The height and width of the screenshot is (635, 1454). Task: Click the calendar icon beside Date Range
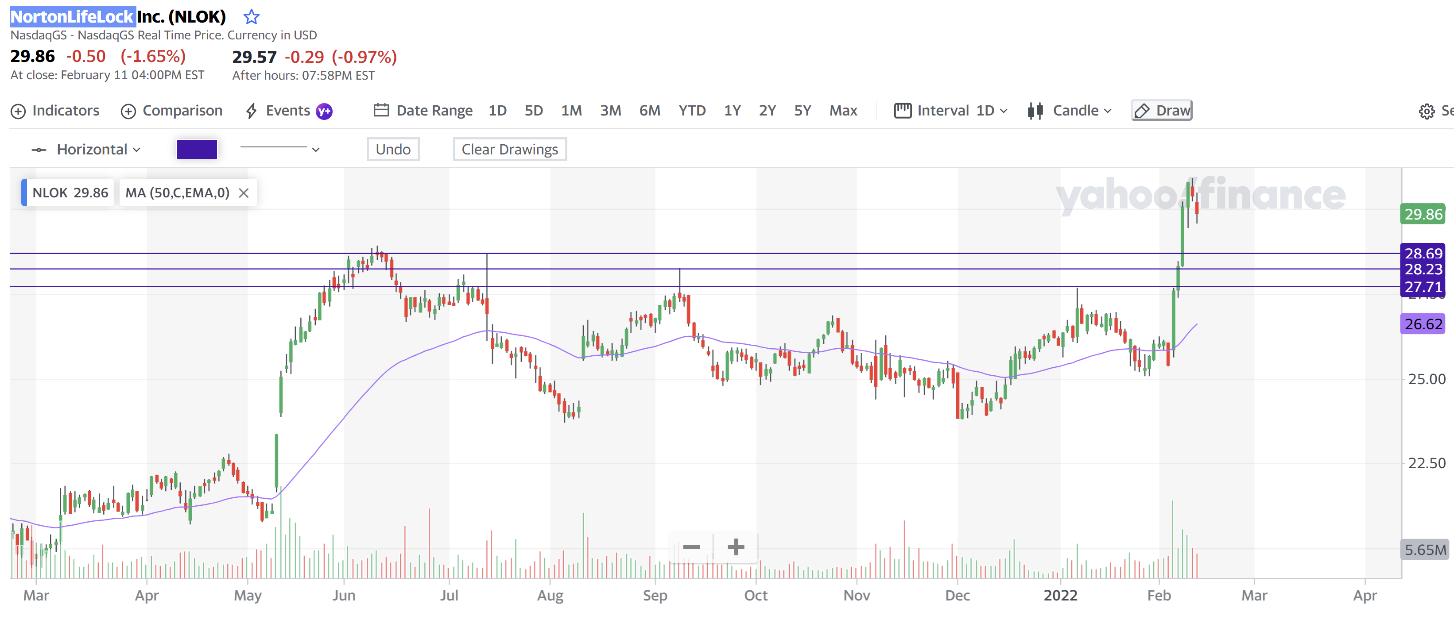tap(381, 110)
